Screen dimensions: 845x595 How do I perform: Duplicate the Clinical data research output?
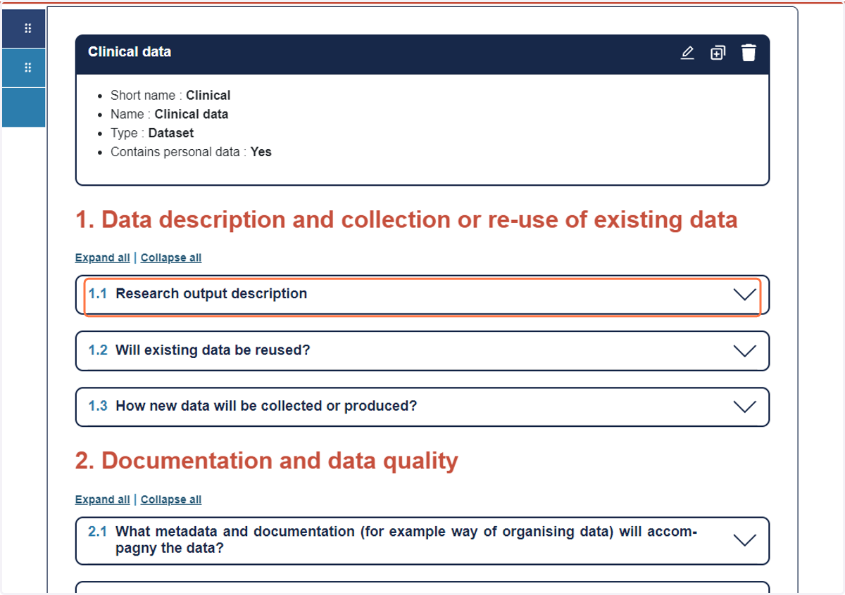(718, 53)
